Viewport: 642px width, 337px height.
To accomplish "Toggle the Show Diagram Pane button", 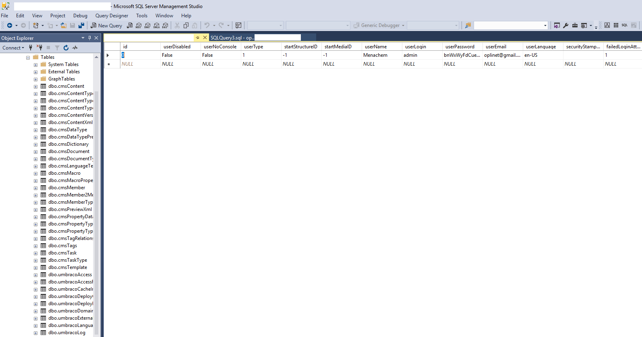I will (x=607, y=25).
